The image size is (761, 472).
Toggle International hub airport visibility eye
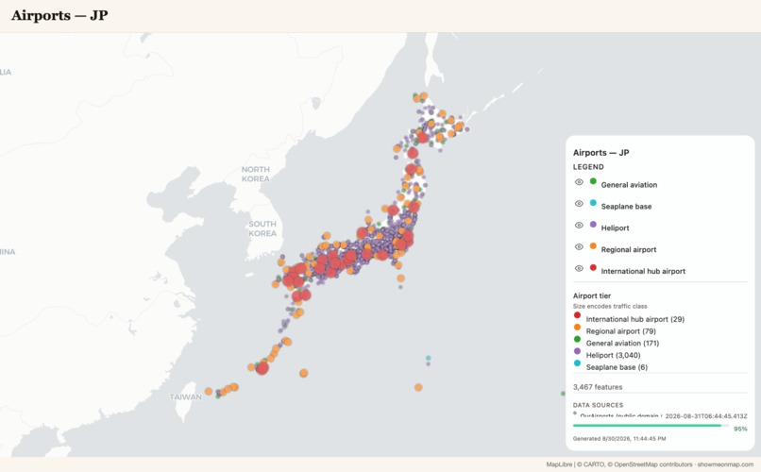[579, 269]
